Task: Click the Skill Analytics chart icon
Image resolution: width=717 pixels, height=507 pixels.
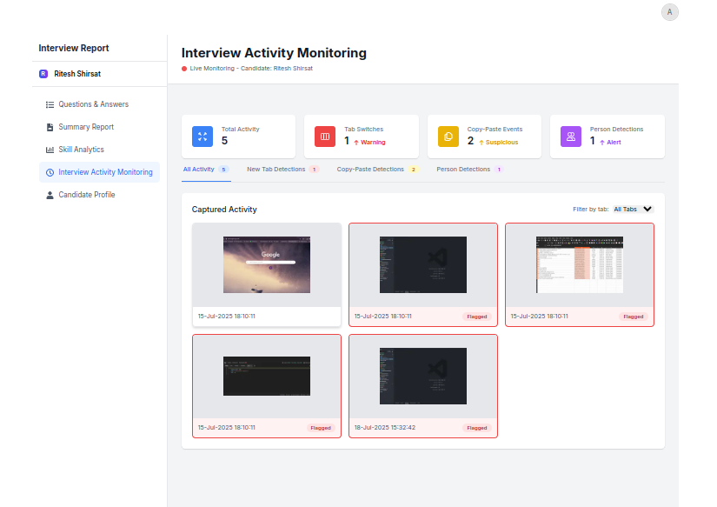Action: 50,150
